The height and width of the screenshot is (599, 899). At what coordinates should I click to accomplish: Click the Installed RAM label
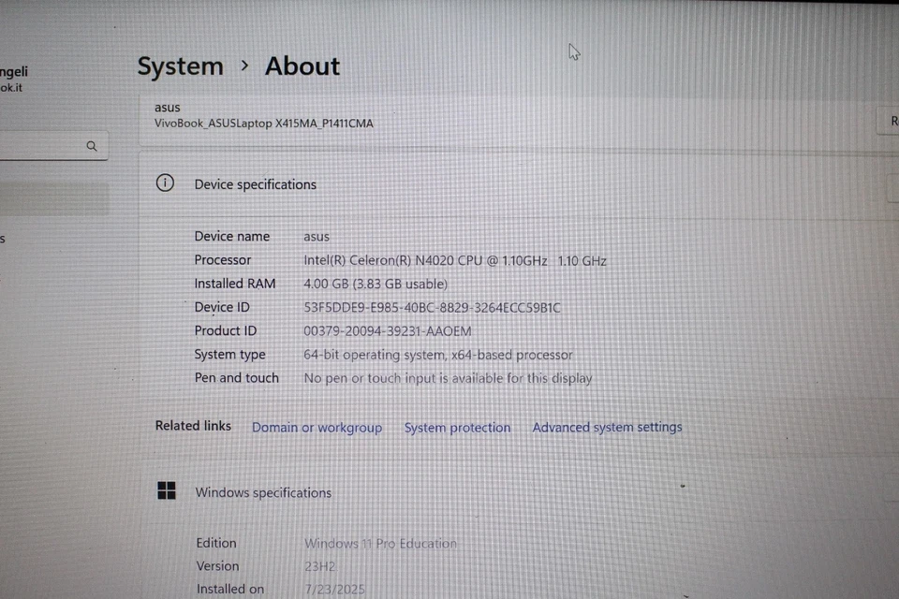pyautogui.click(x=234, y=284)
